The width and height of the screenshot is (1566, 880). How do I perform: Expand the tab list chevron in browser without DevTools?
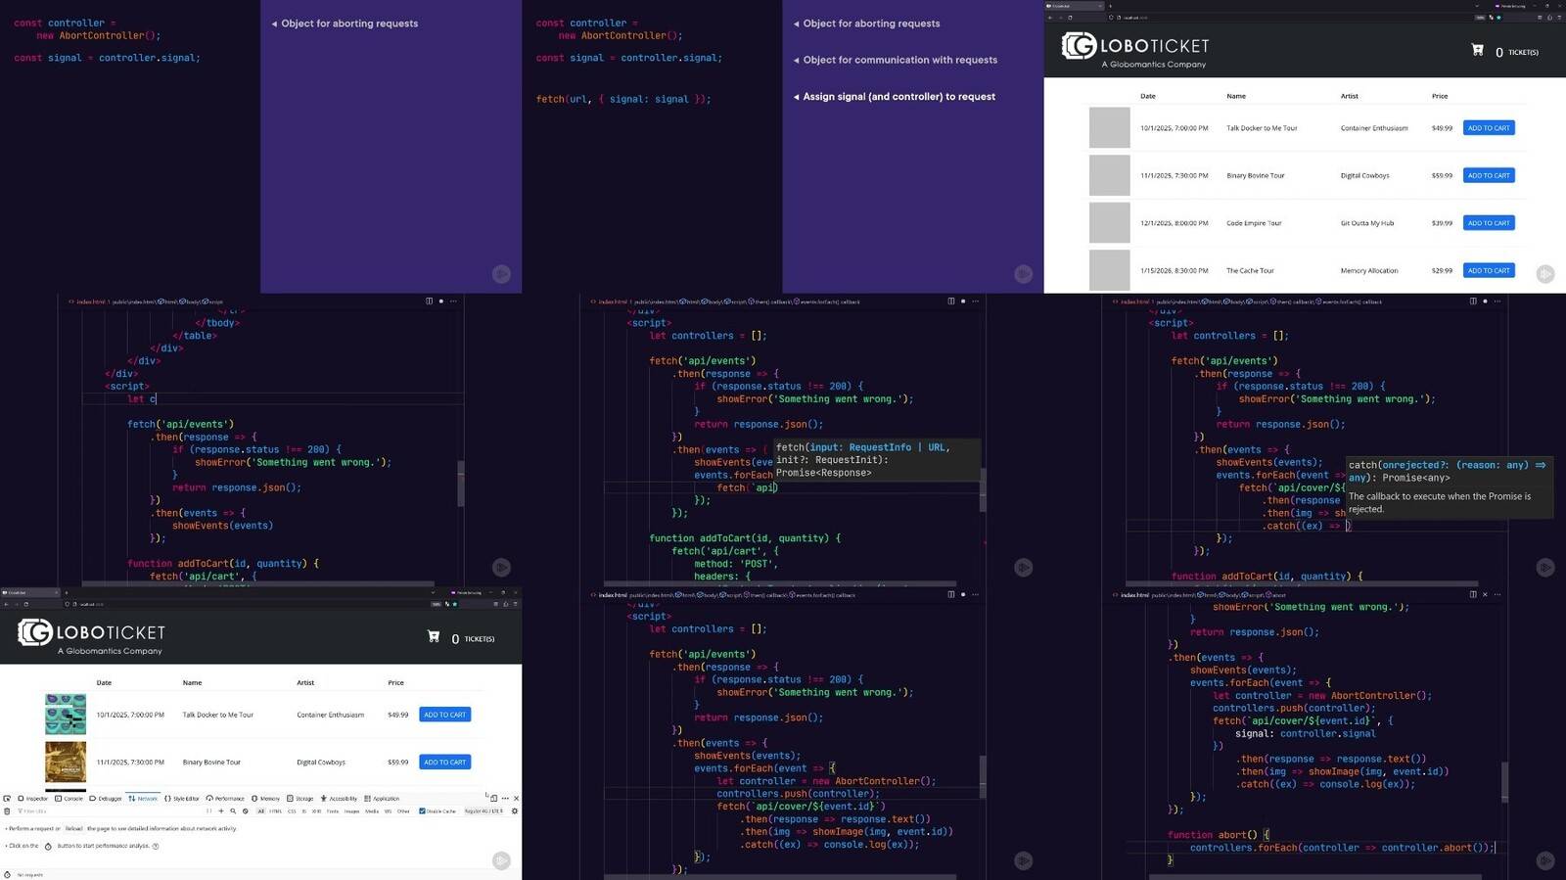1477,5
